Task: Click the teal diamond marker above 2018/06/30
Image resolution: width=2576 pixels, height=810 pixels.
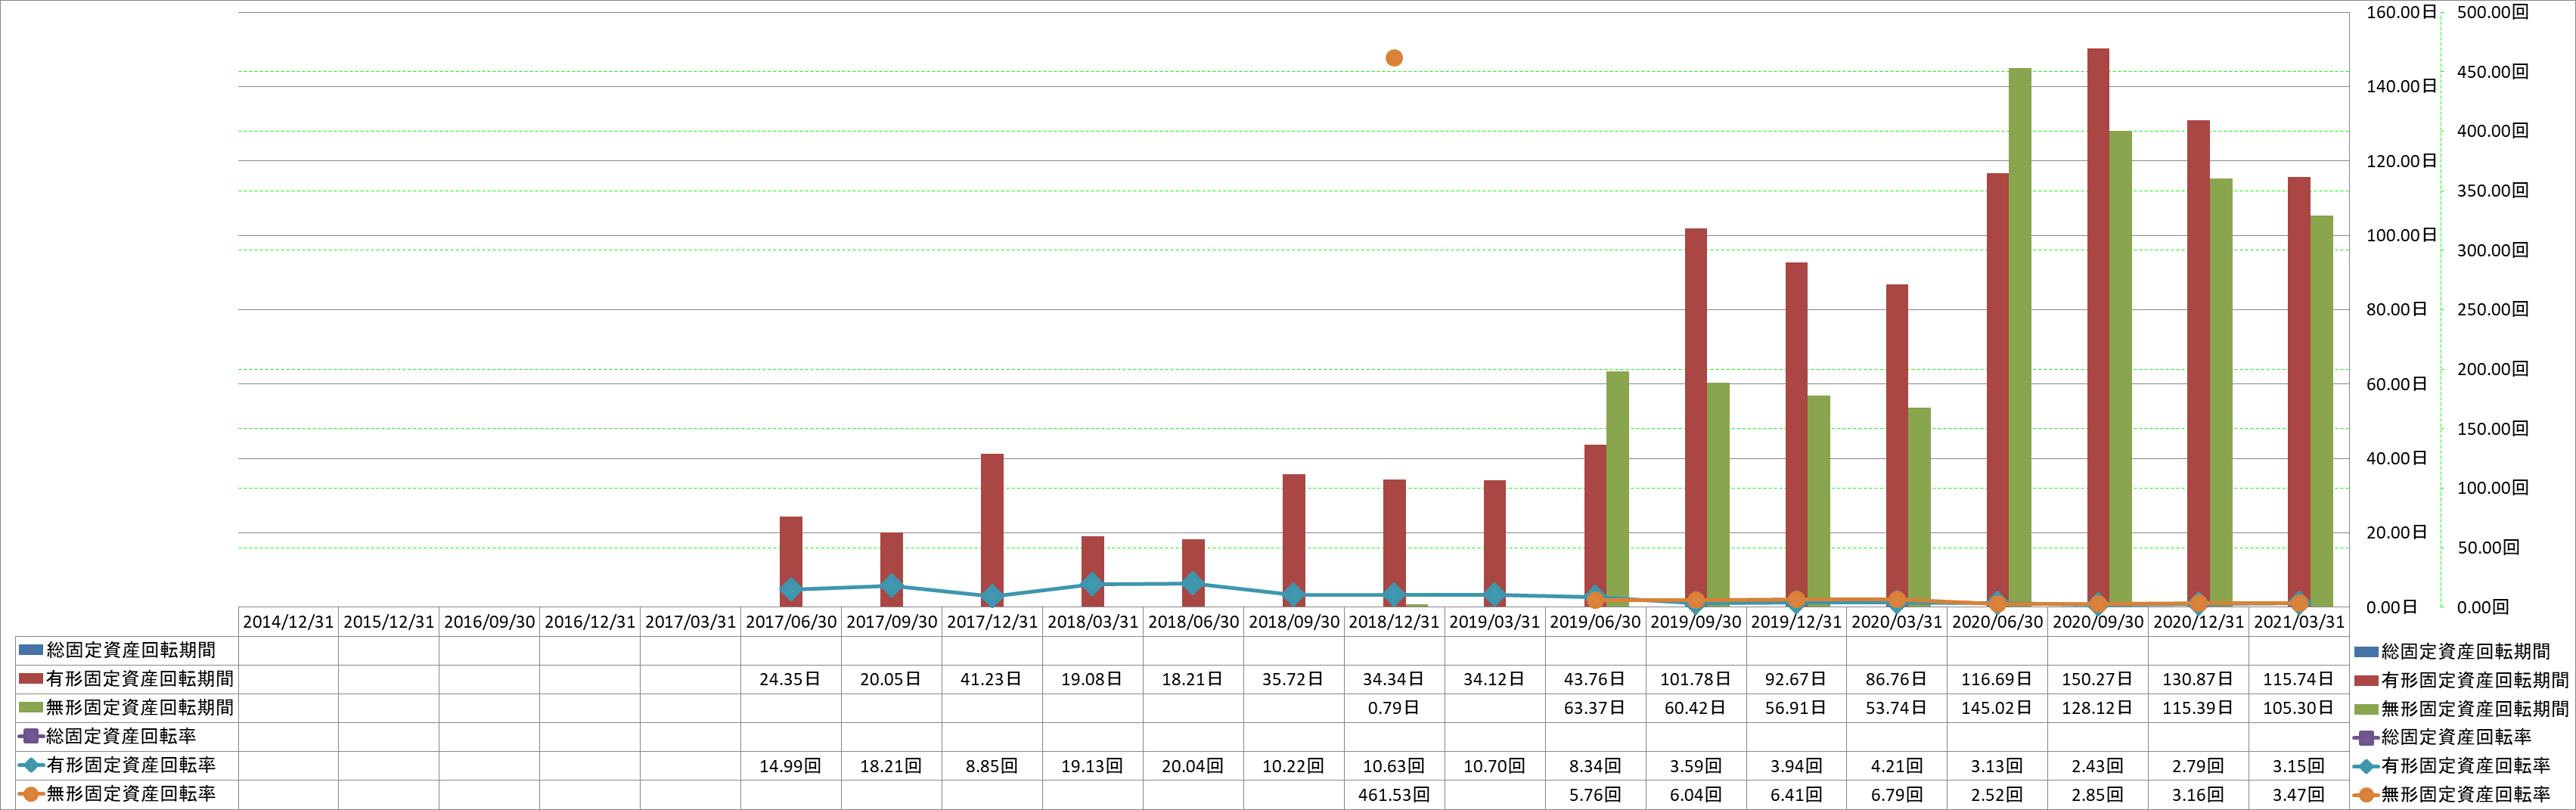Action: pyautogui.click(x=1193, y=583)
